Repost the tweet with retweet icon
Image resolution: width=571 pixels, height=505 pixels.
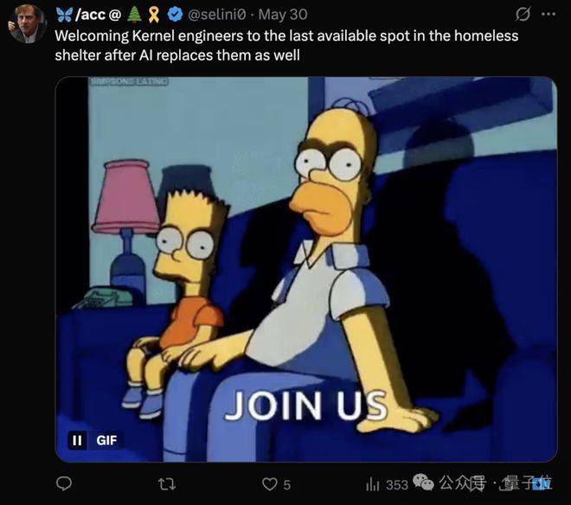(167, 484)
